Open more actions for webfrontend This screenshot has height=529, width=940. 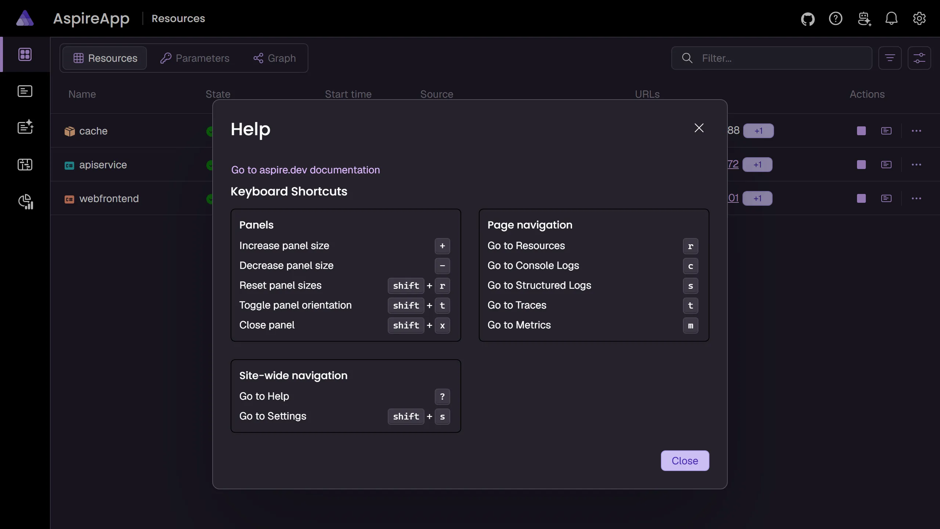[x=916, y=198]
